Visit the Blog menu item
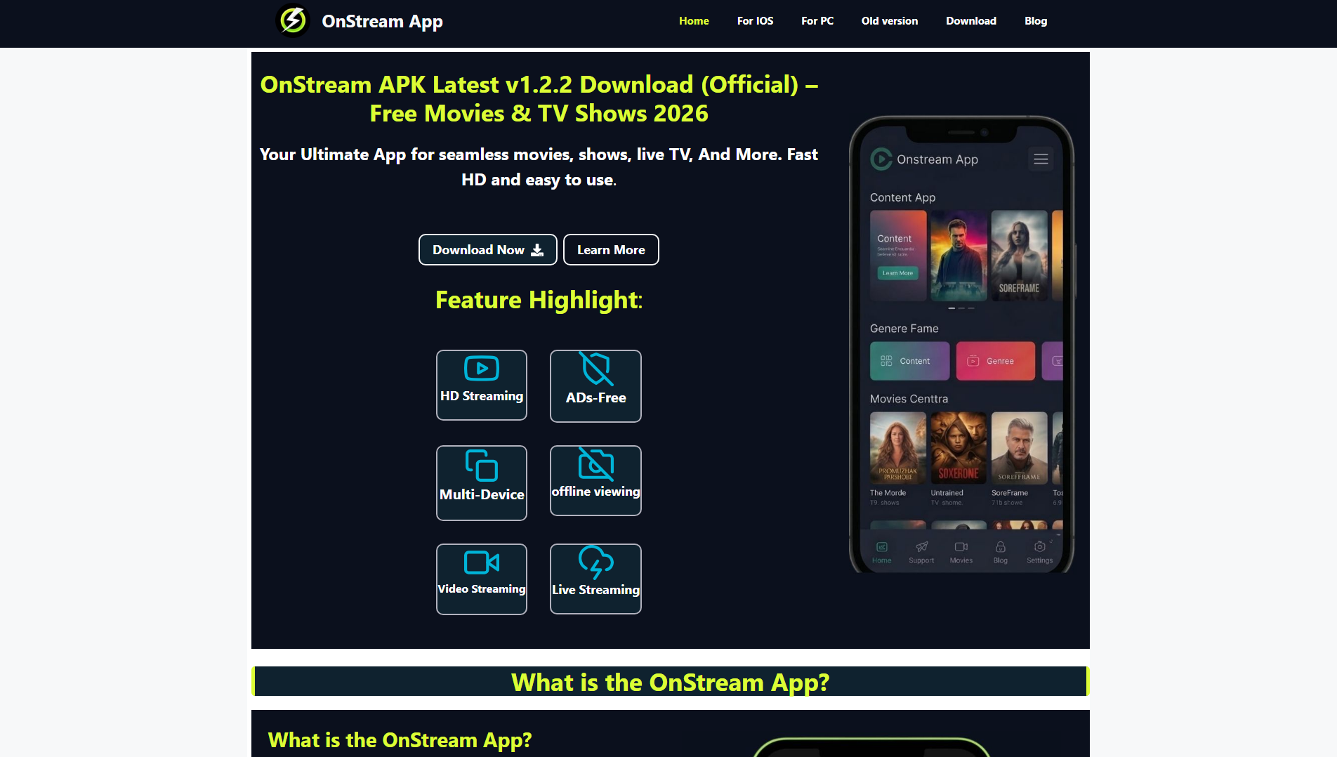 [1036, 21]
